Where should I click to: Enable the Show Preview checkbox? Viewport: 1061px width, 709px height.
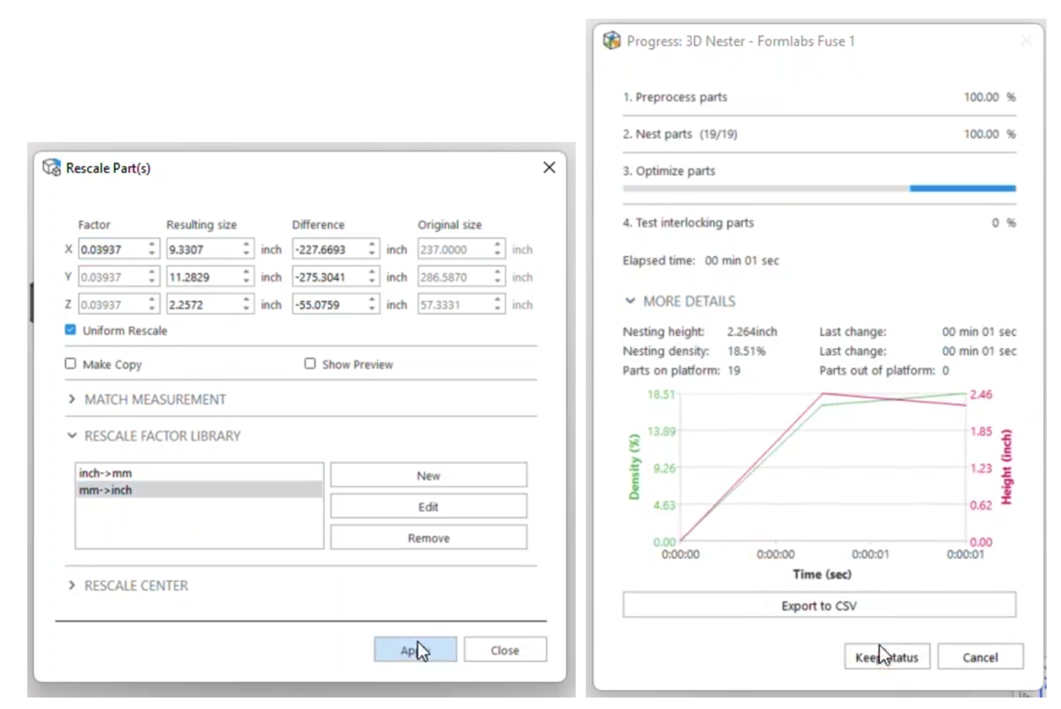click(x=310, y=364)
